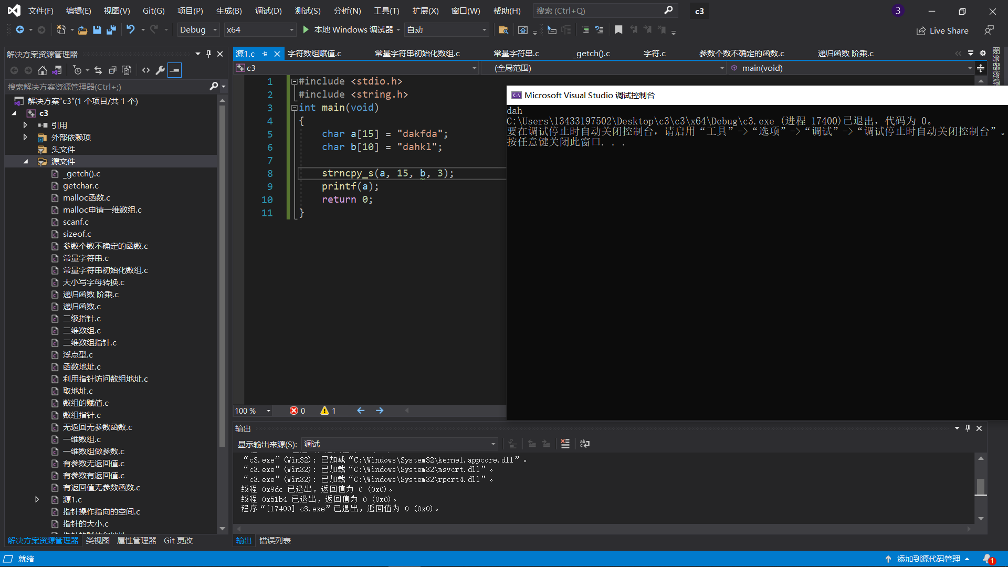The image size is (1008, 567).
Task: Click the Clear All output icon
Action: [565, 444]
